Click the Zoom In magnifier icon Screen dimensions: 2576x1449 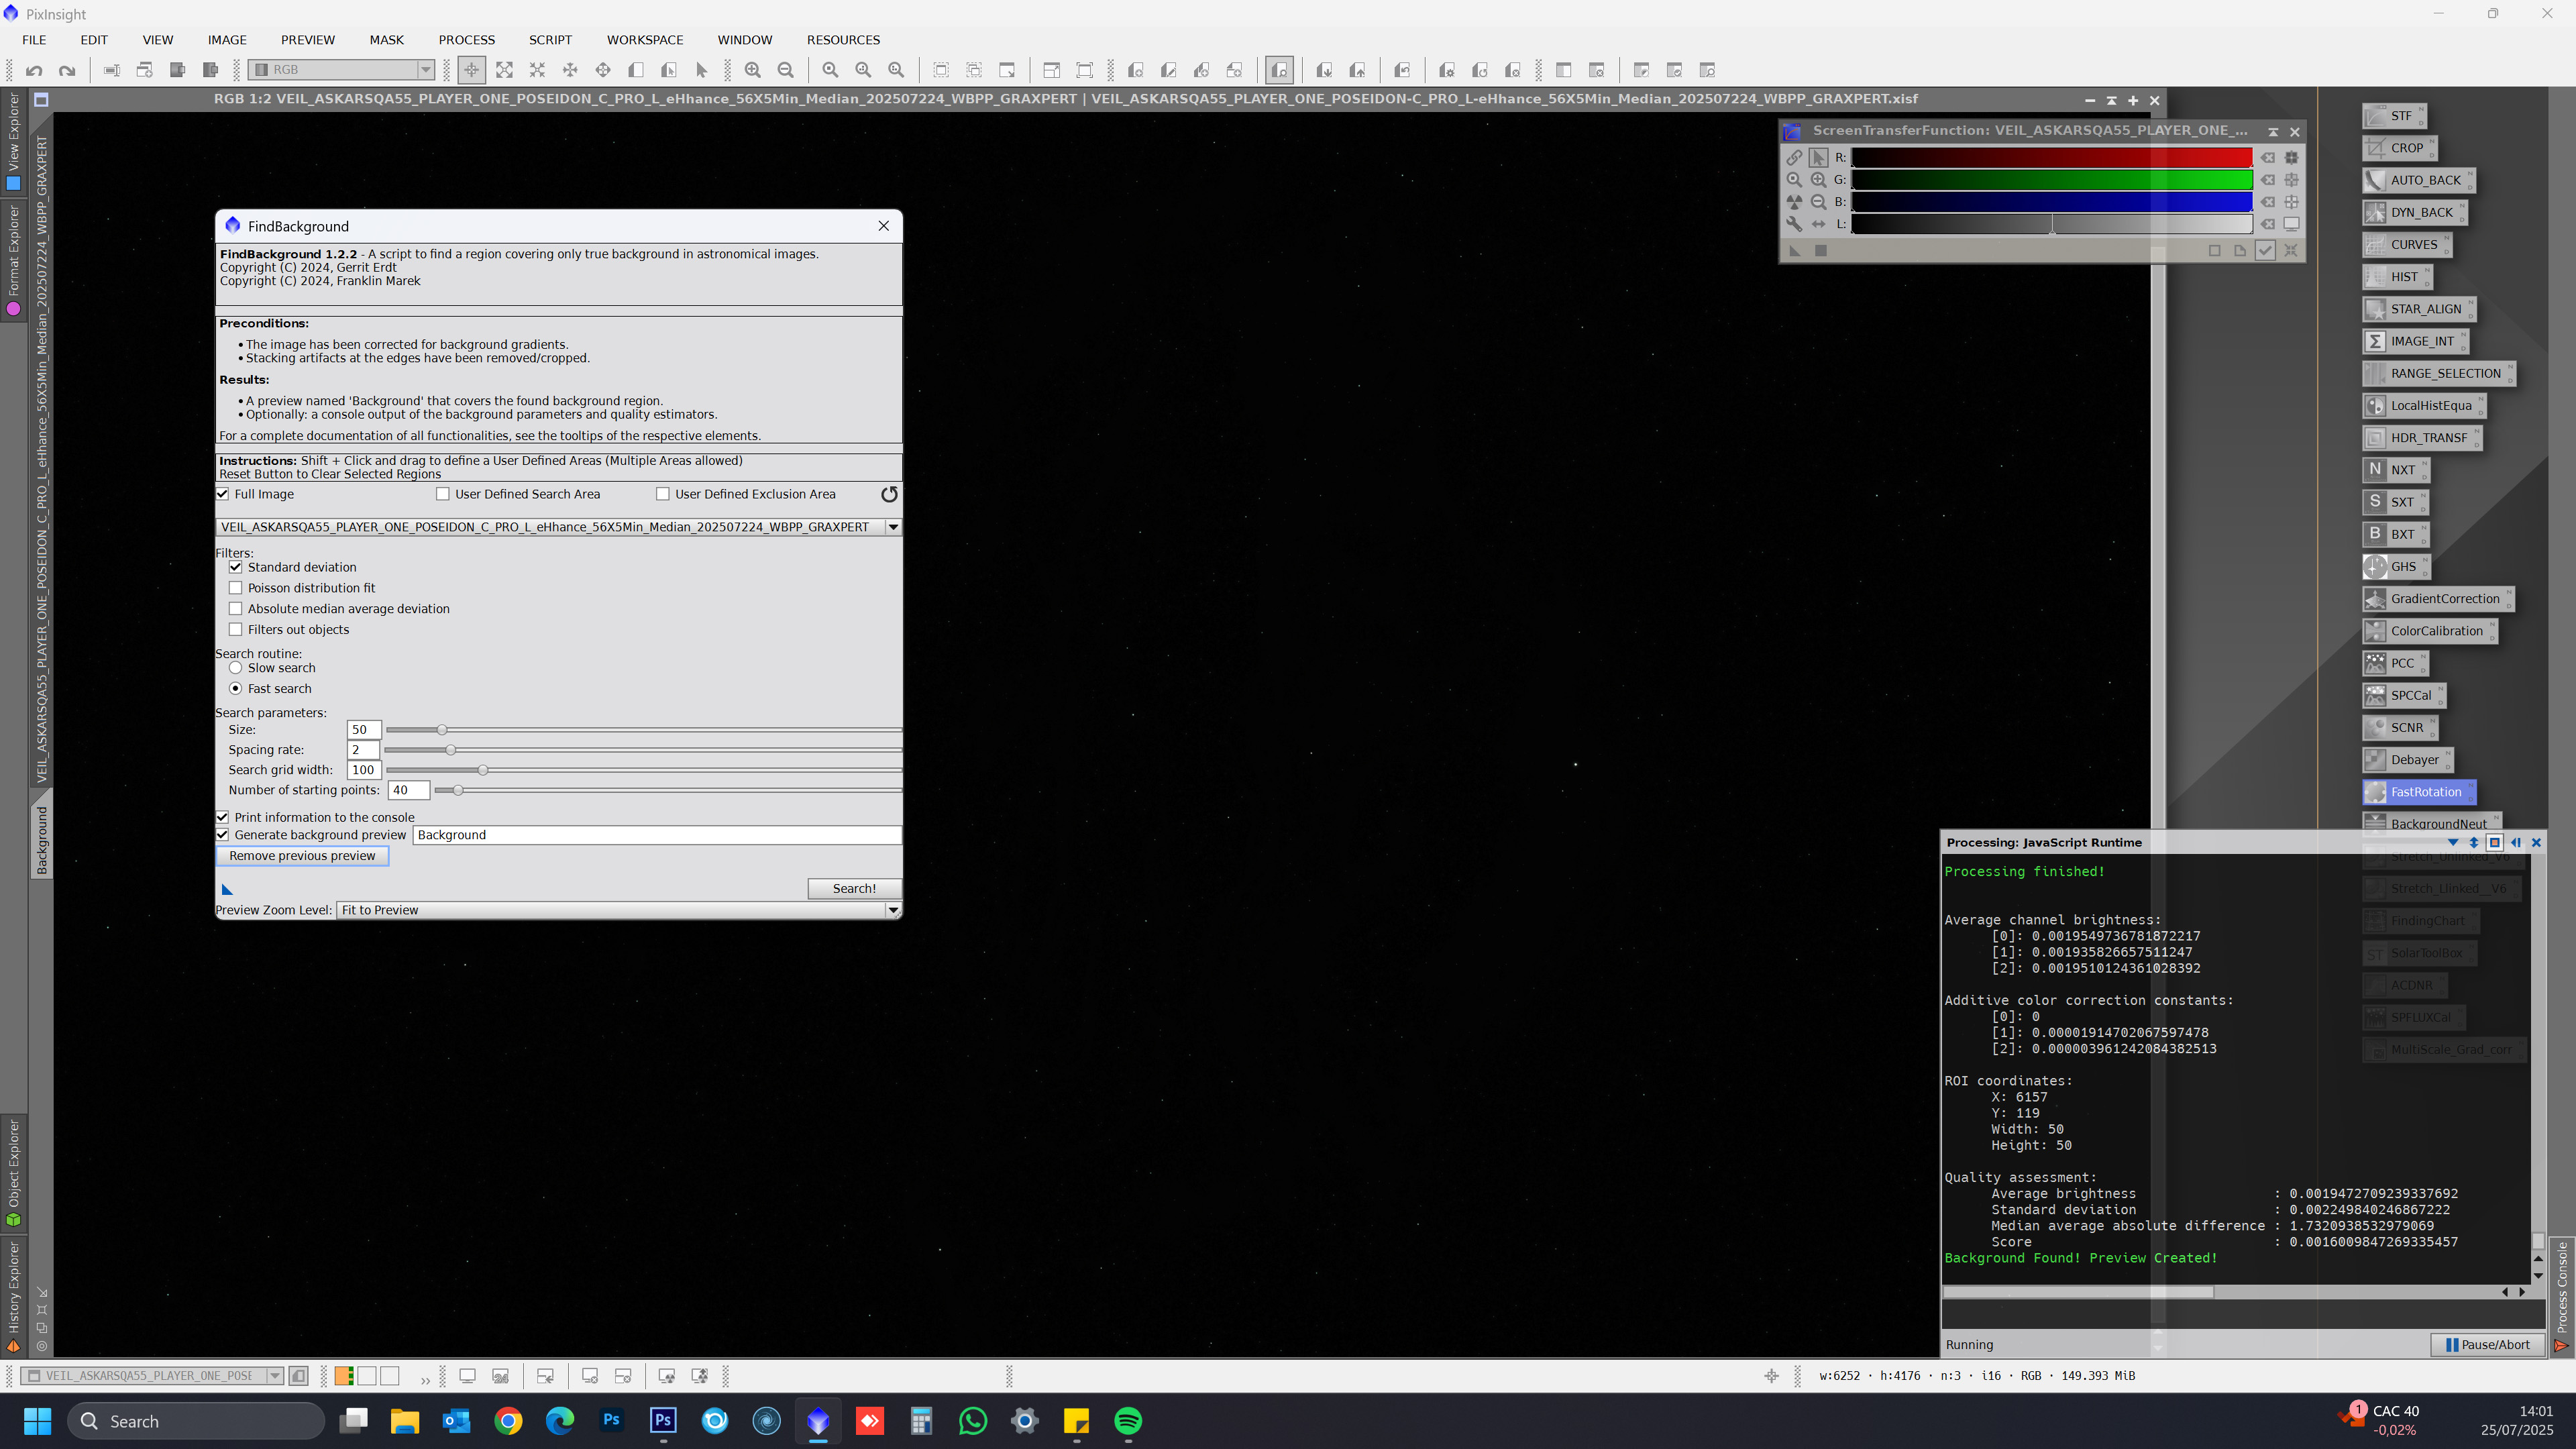[x=753, y=70]
